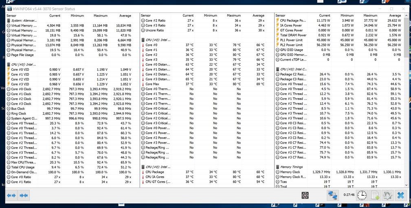411x208 pixels.
Task: Open sensor settings with the gear icon
Action: [x=387, y=196]
